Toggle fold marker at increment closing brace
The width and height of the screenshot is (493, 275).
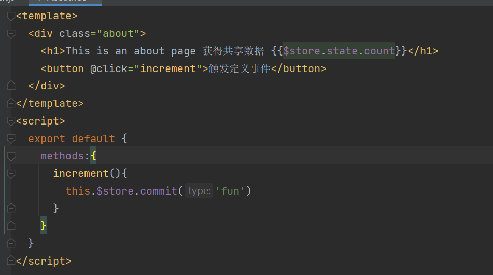11,208
